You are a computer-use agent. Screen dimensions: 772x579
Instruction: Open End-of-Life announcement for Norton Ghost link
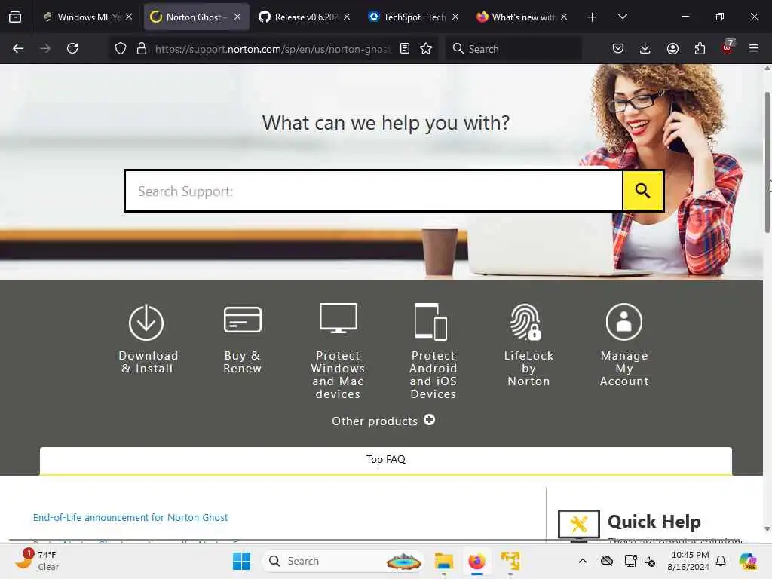[130, 517]
